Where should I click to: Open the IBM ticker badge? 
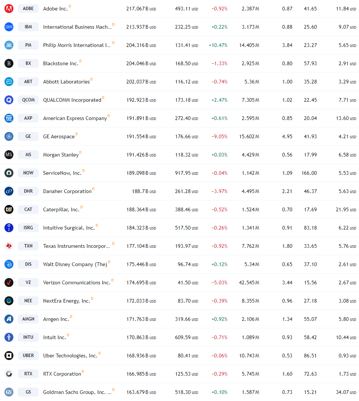(x=28, y=27)
